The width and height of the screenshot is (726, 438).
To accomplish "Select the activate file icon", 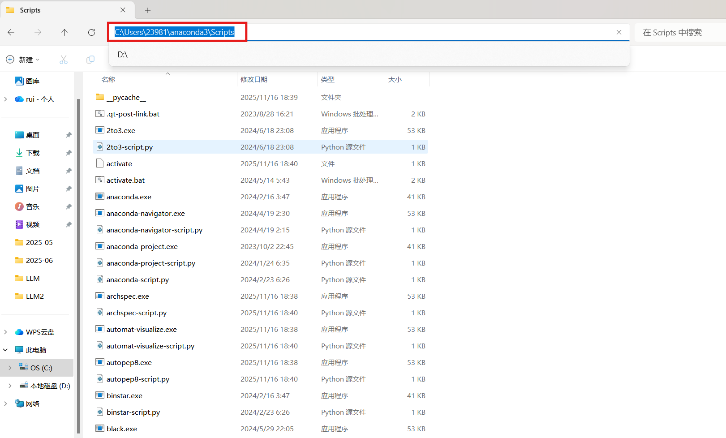I will click(x=100, y=163).
